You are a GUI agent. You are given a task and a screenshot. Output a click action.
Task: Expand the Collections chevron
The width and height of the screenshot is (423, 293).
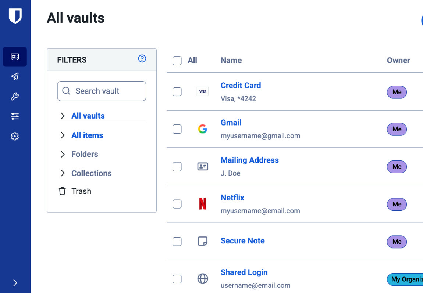coord(63,173)
